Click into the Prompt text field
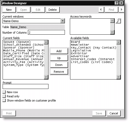 [26, 87]
